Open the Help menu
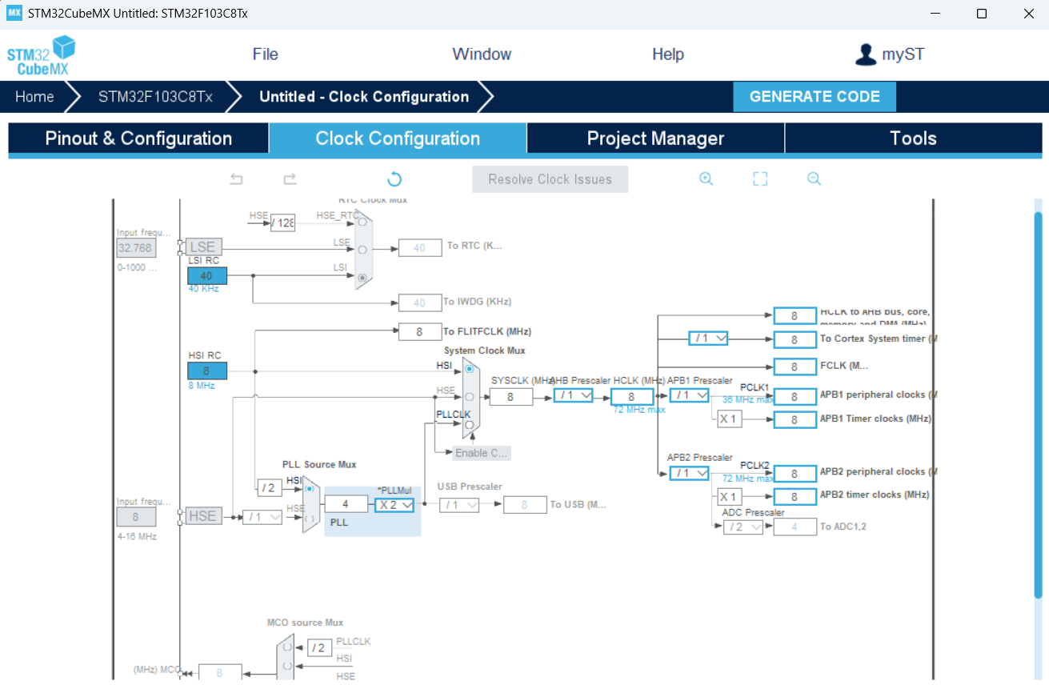This screenshot has height=685, width=1049. 668,54
